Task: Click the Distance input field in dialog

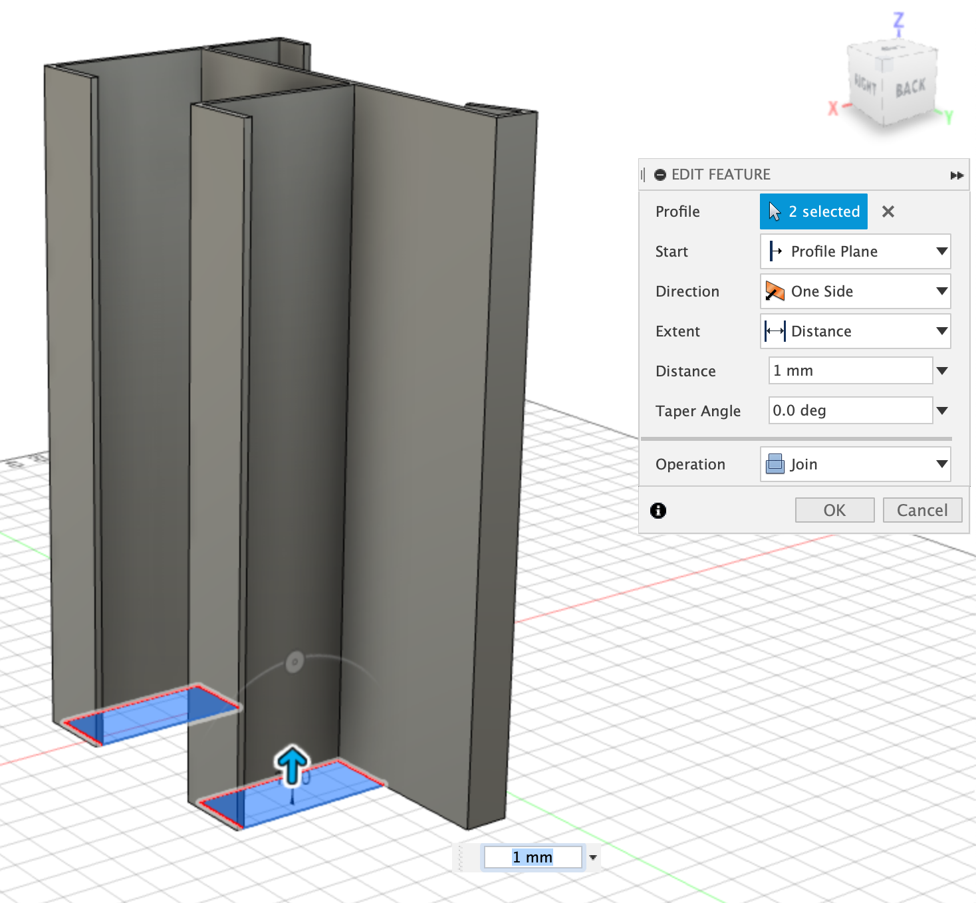Action: tap(850, 371)
